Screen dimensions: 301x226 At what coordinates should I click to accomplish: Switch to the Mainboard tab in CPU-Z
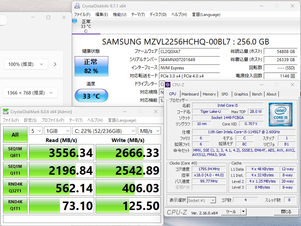coord(190,94)
